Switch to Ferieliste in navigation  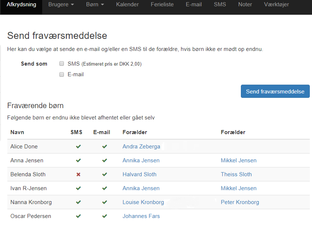162,4
